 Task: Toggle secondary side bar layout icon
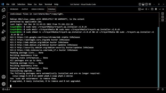coord(146,4)
